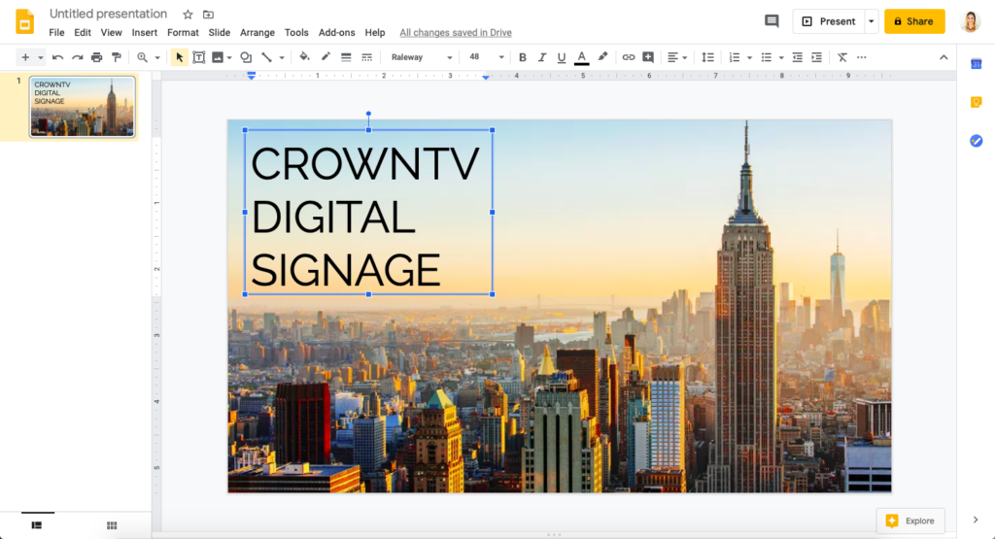995x539 pixels.
Task: Open Border weight options
Action: 346,57
